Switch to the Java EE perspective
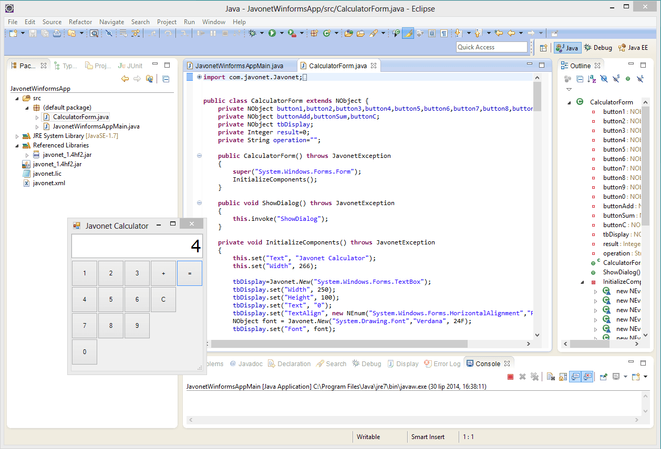Viewport: 661px width, 449px height. 633,47
